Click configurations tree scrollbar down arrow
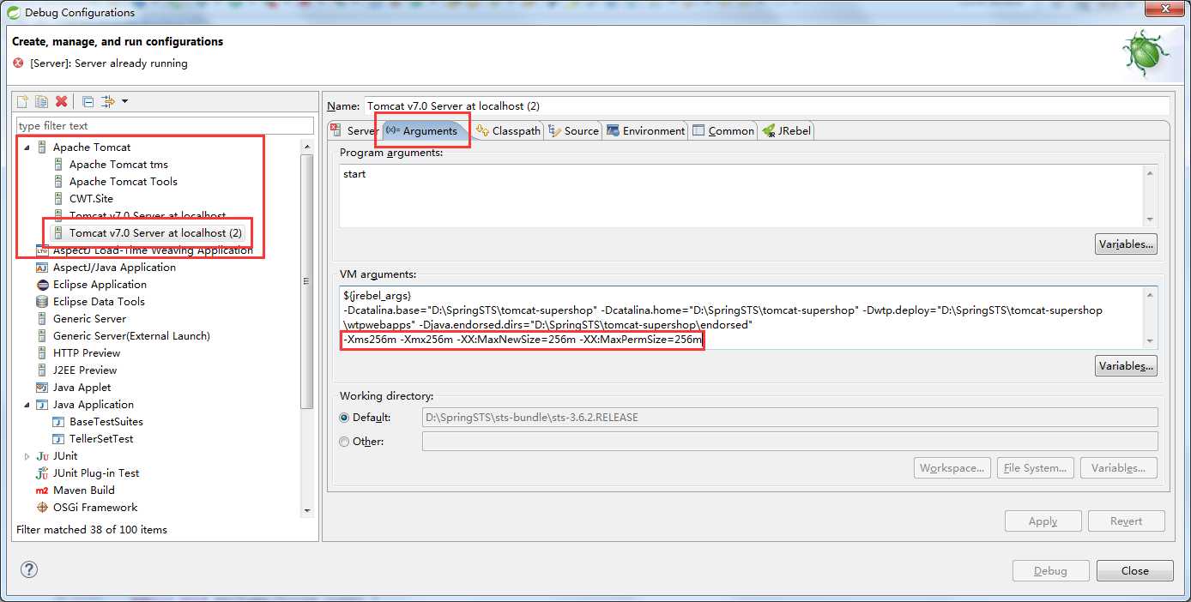The width and height of the screenshot is (1191, 602). (307, 510)
